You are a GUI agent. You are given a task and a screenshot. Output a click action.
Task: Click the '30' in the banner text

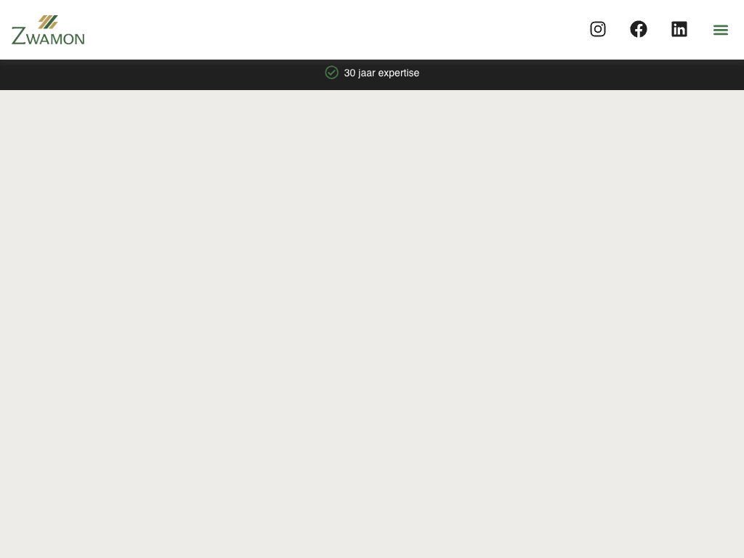pos(349,73)
